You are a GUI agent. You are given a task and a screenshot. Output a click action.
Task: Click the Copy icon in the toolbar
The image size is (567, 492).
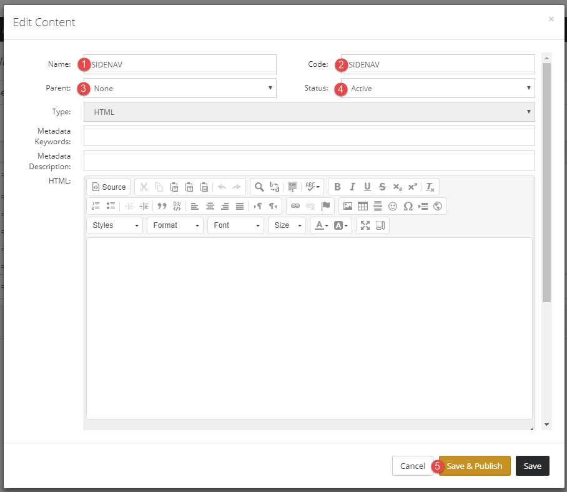point(159,187)
